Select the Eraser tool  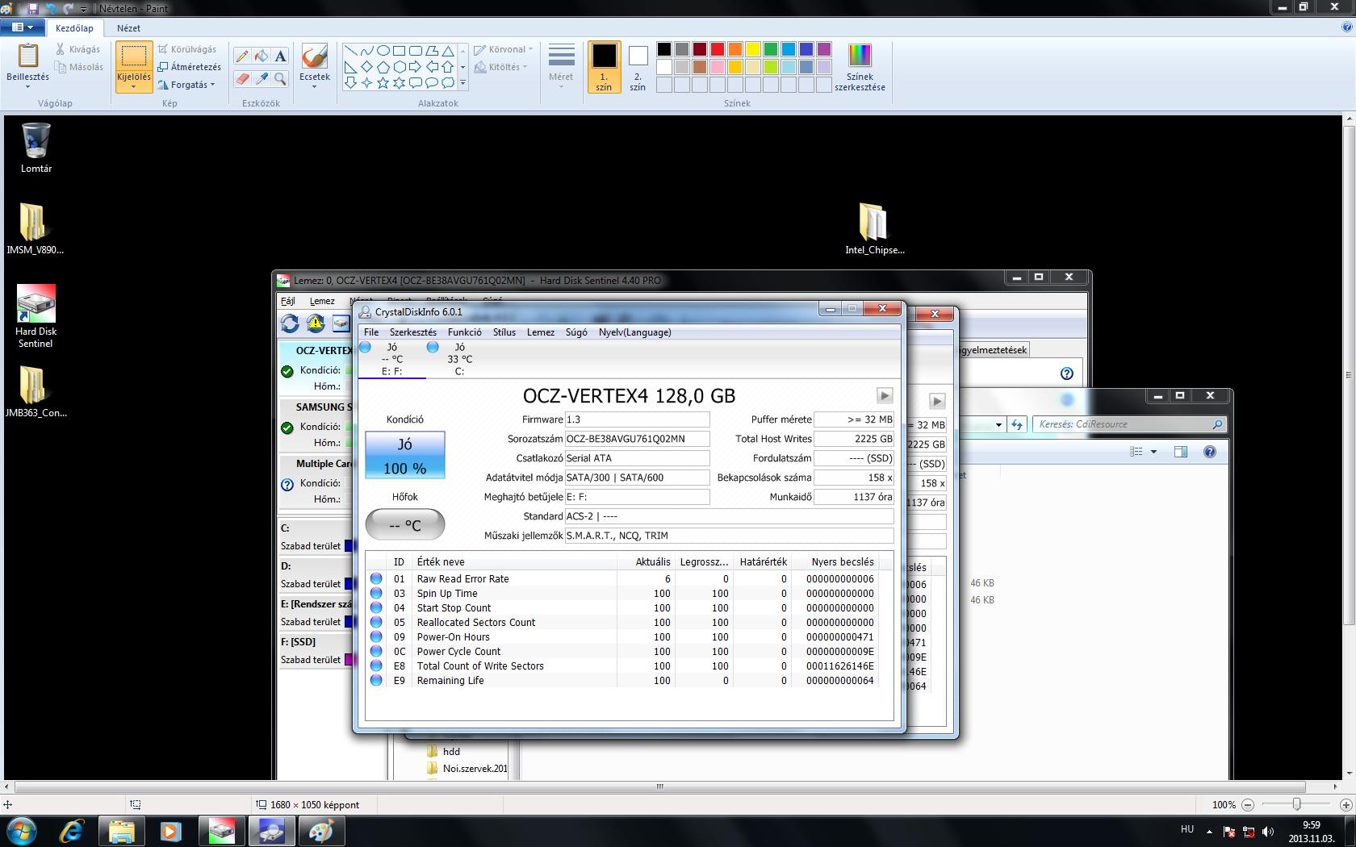point(242,78)
